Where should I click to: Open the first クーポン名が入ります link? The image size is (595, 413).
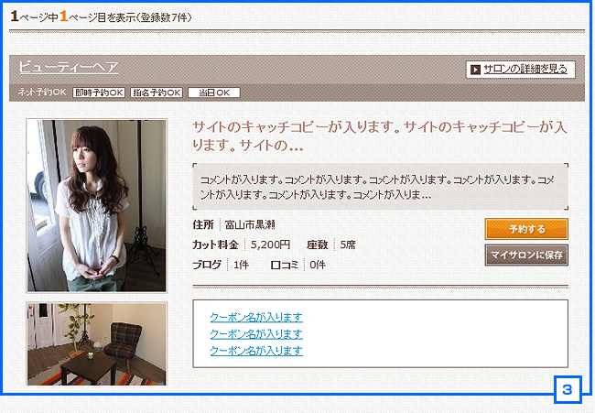[x=256, y=317]
